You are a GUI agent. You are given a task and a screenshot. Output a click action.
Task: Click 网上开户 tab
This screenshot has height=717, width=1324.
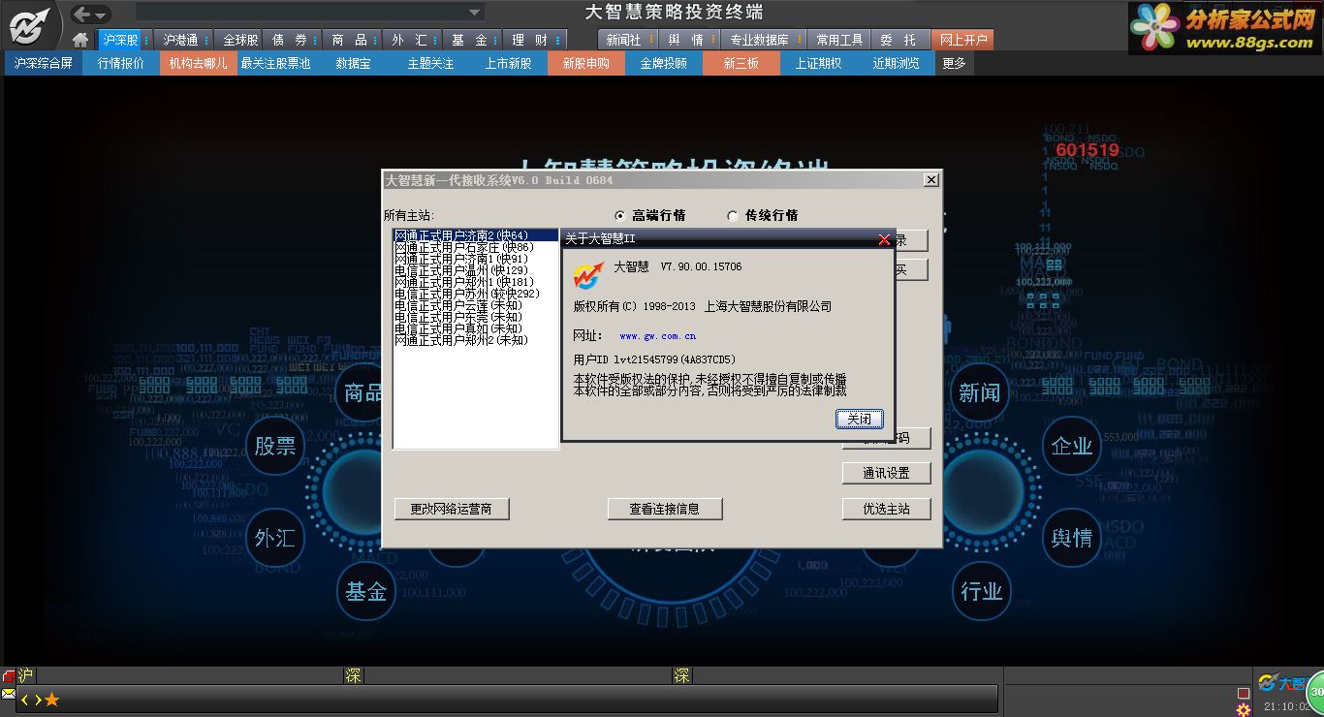962,40
